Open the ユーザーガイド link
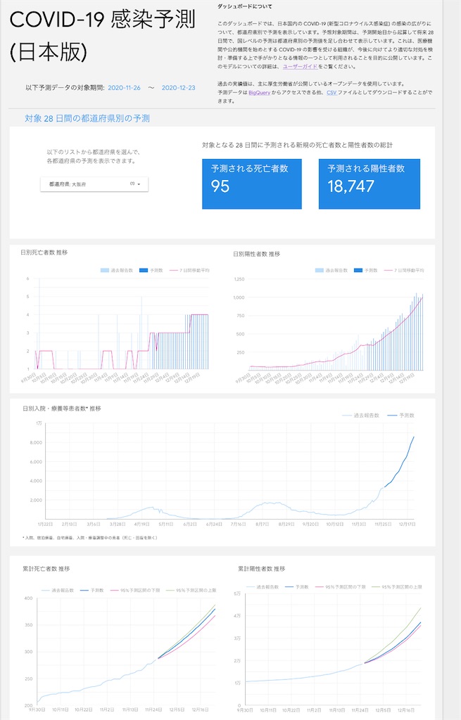Viewport: 461px width, 720px height. pyautogui.click(x=300, y=67)
